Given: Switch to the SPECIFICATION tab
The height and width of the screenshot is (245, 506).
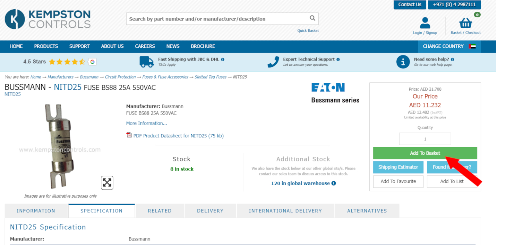Looking at the screenshot, I should pos(102,211).
